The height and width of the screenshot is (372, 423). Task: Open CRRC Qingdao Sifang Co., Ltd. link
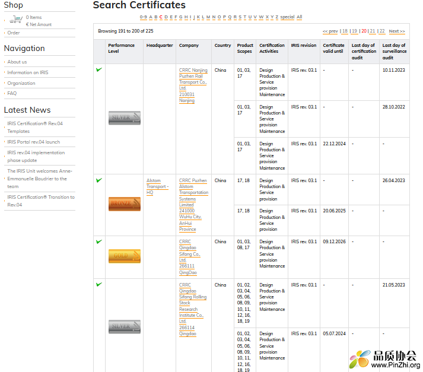190,257
